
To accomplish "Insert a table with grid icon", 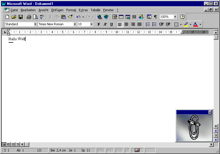I will click(121, 17).
